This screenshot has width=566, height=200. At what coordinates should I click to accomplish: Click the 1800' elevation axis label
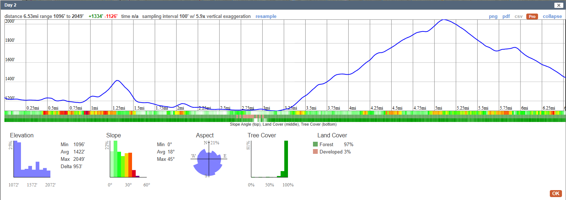coord(10,40)
